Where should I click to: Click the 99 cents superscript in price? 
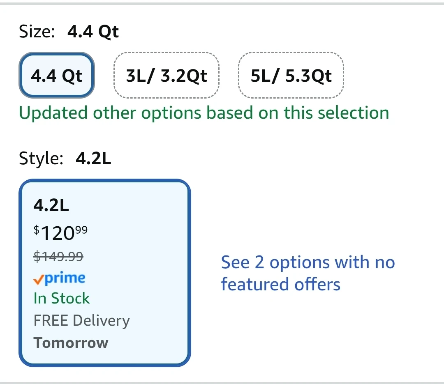point(81,230)
